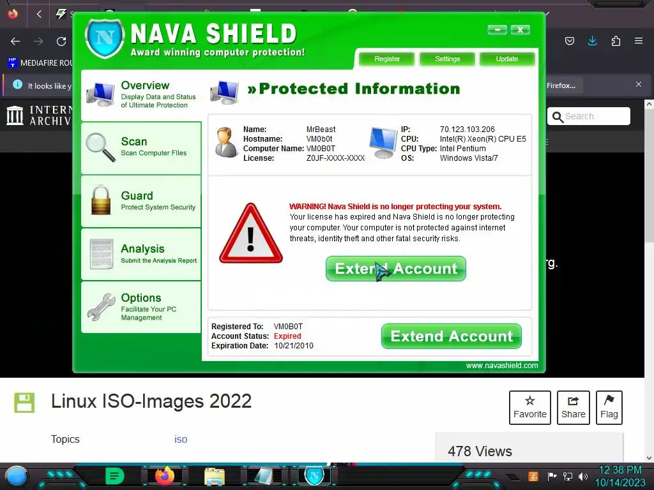Click the Update button

(x=506, y=59)
